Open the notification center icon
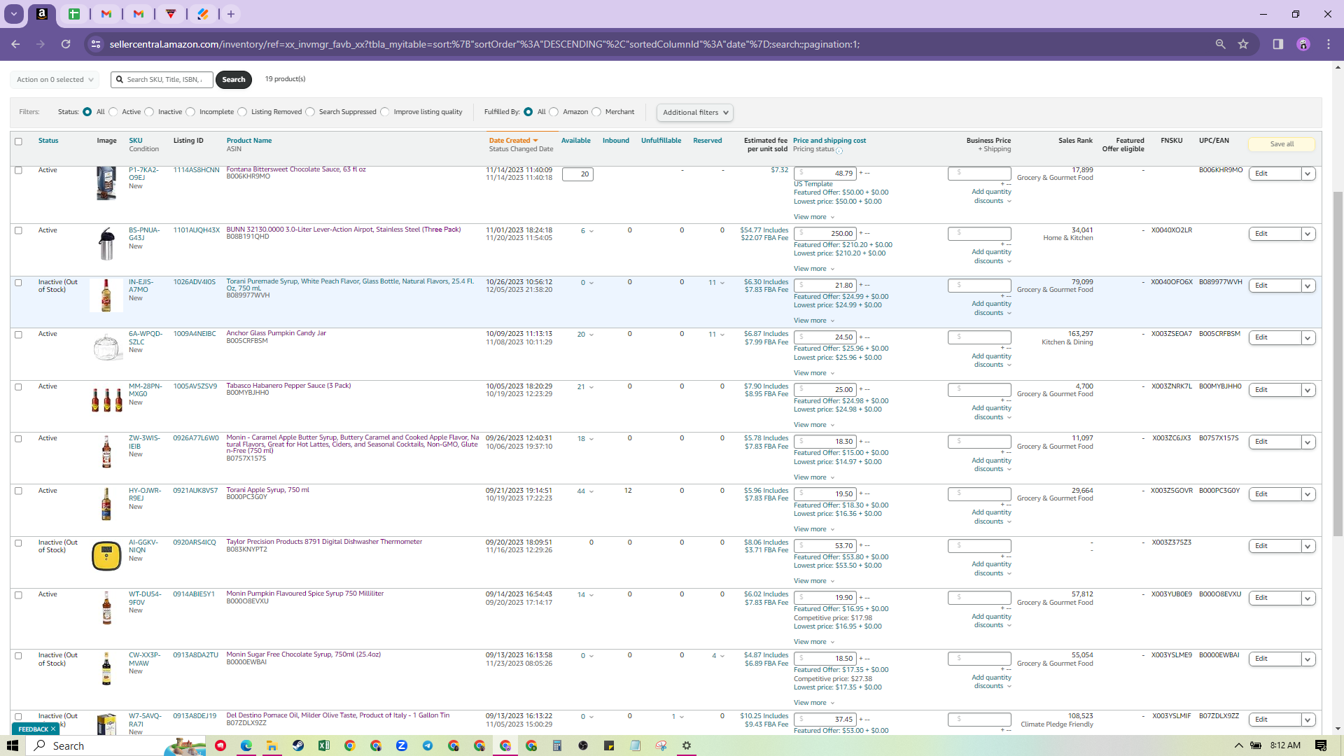The image size is (1344, 756). click(1321, 746)
